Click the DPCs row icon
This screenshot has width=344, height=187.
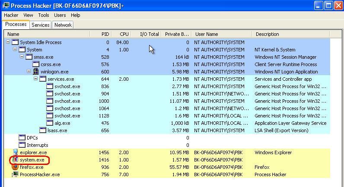pyautogui.click(x=22, y=138)
